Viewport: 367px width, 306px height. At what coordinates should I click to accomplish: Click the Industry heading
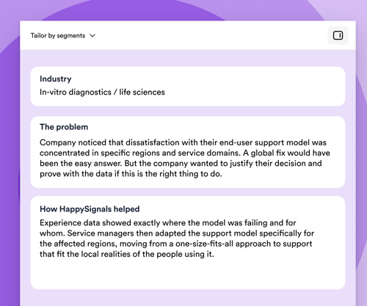tap(56, 79)
